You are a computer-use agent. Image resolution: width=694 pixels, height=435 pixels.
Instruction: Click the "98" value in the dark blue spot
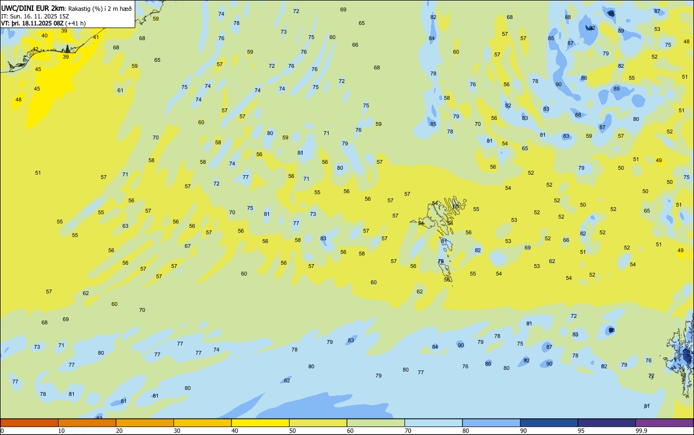point(612,330)
